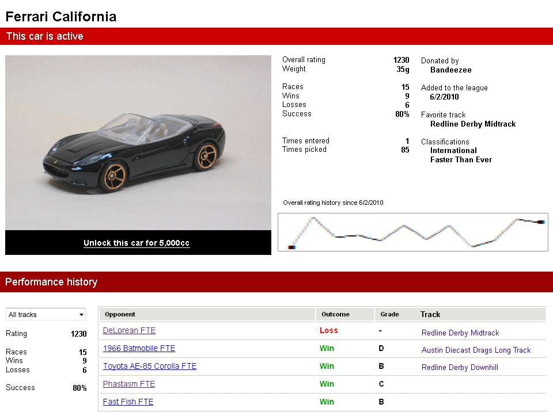Click the Overall rating history since label
The width and height of the screenshot is (553, 412).
click(333, 203)
